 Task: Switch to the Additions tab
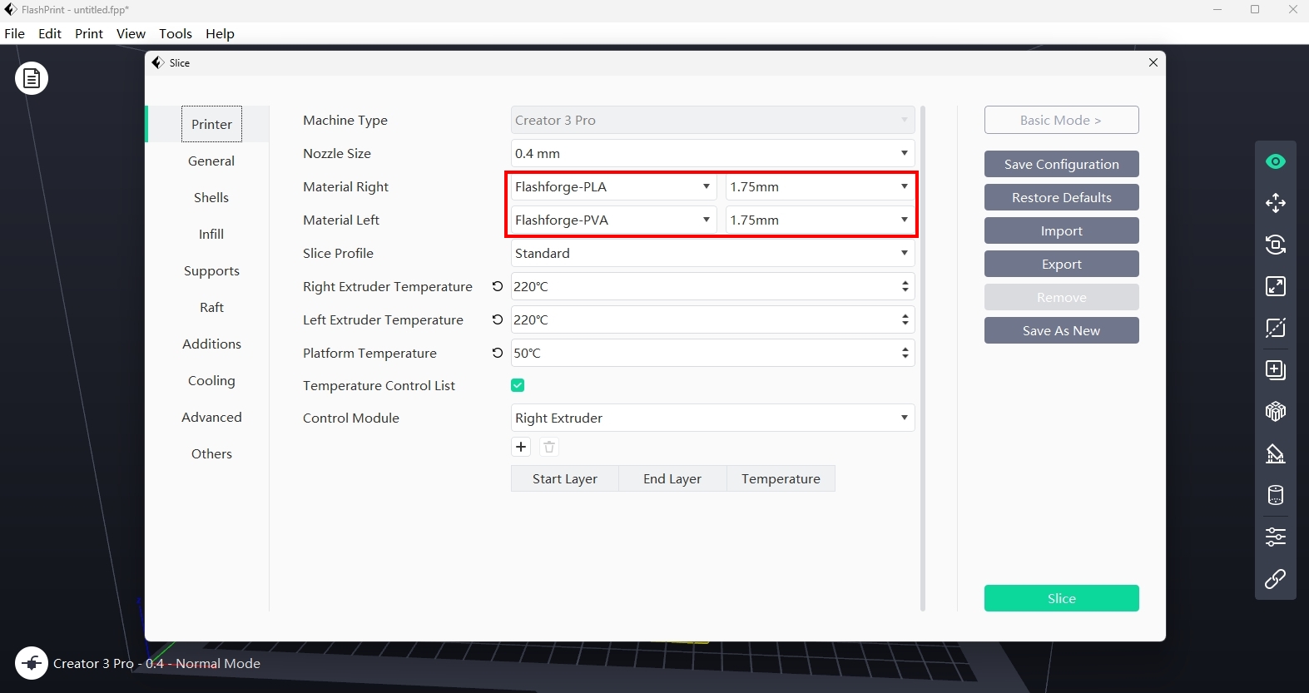pyautogui.click(x=211, y=344)
